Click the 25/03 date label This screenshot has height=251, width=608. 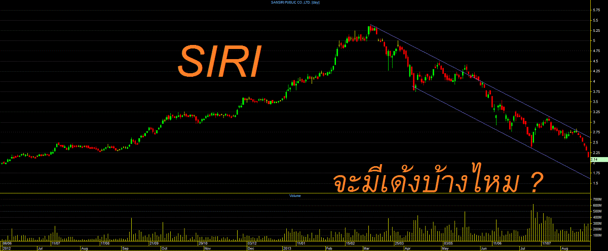pyautogui.click(x=398, y=243)
